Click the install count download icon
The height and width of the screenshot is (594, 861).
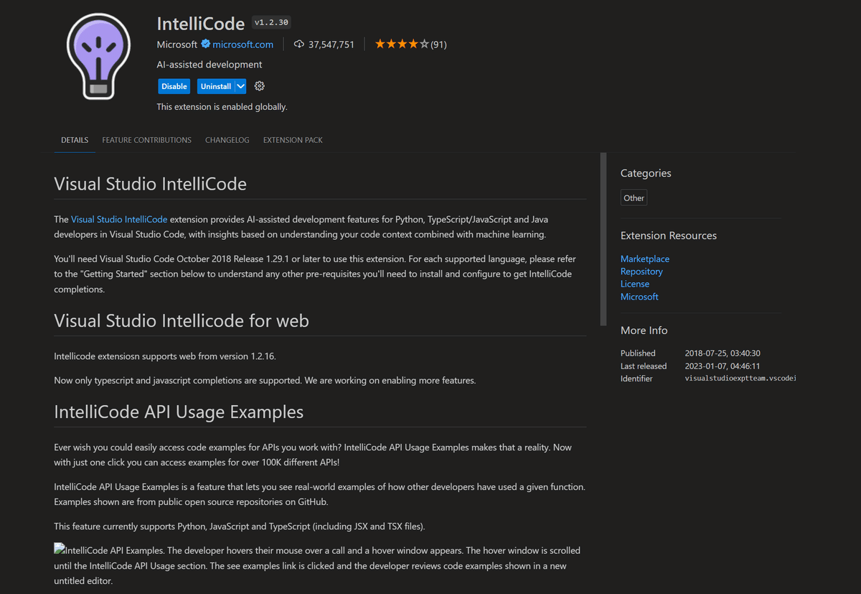tap(299, 44)
